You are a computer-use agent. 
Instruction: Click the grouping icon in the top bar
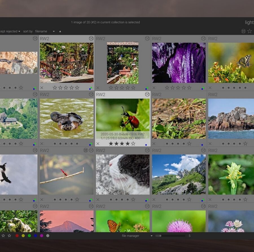click(243, 31)
